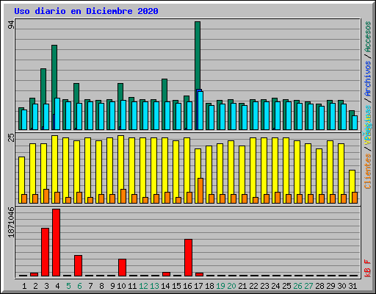This screenshot has height=294, width=376.
Task: Click the green weekend label 12
Action: [x=143, y=286]
